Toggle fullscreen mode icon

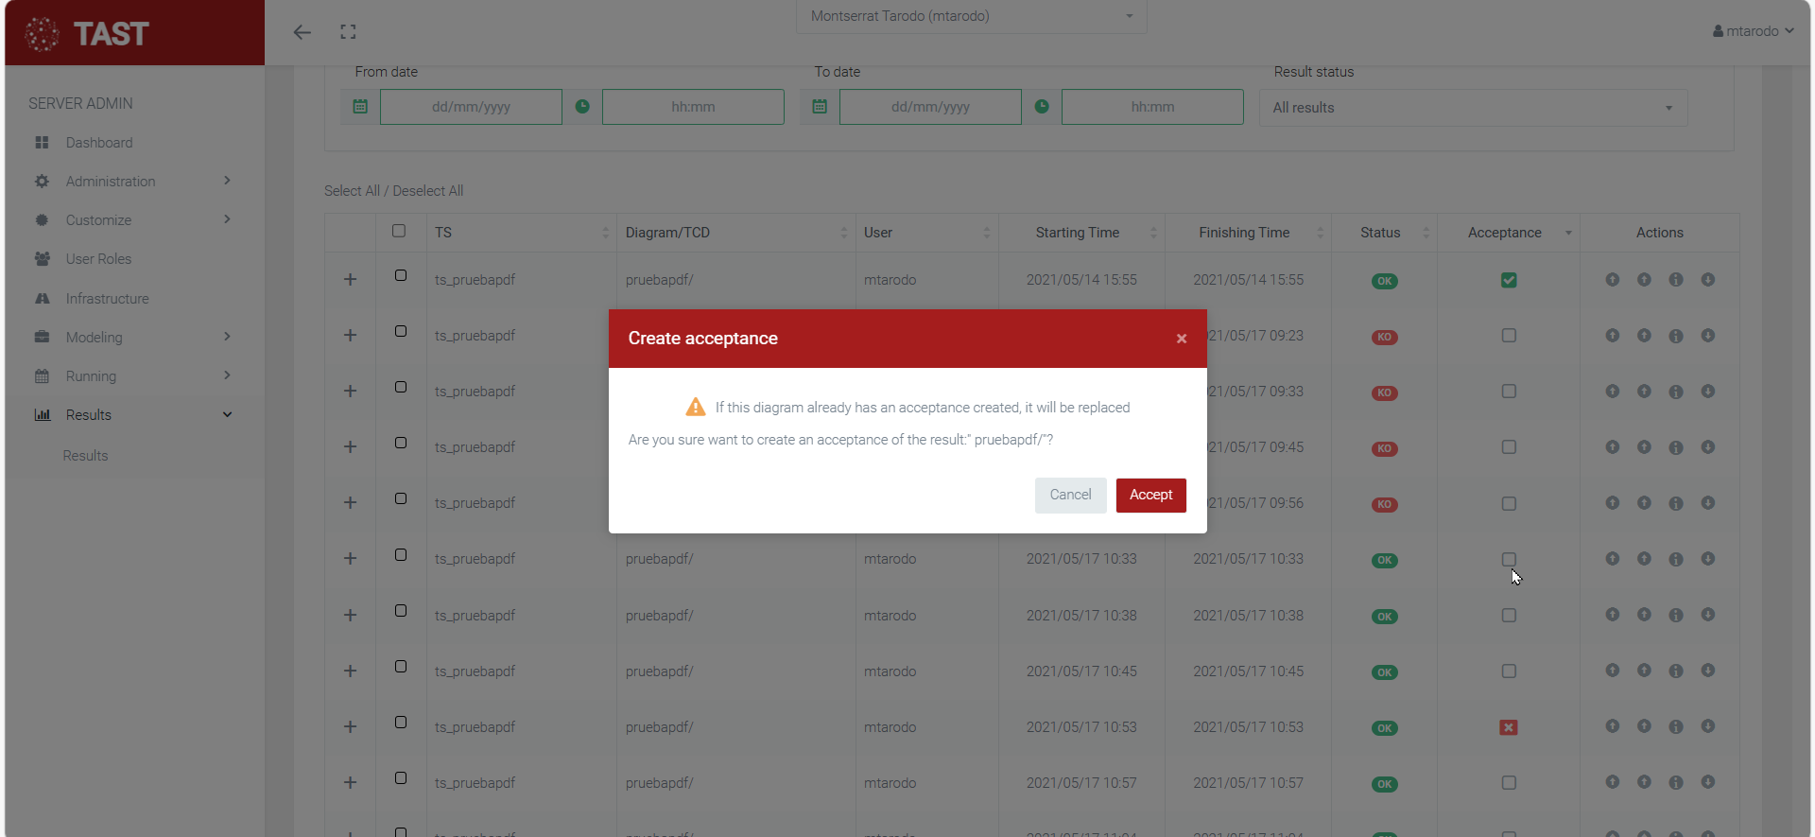348,32
